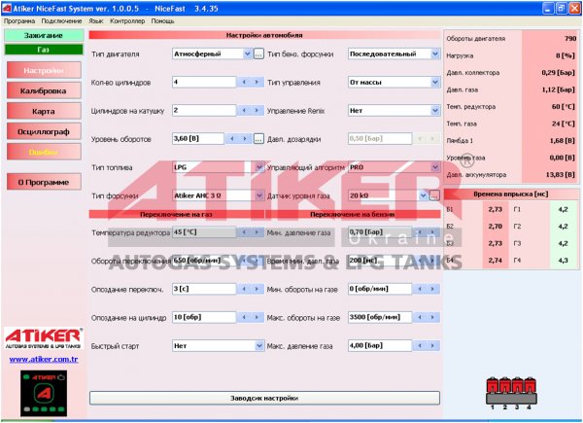Decrease Мин. обороты на газе value

tap(420, 289)
